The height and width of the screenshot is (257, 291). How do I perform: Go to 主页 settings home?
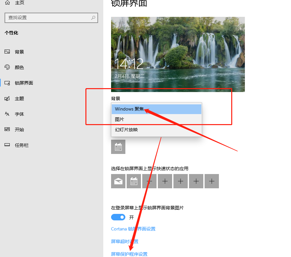click(x=19, y=3)
